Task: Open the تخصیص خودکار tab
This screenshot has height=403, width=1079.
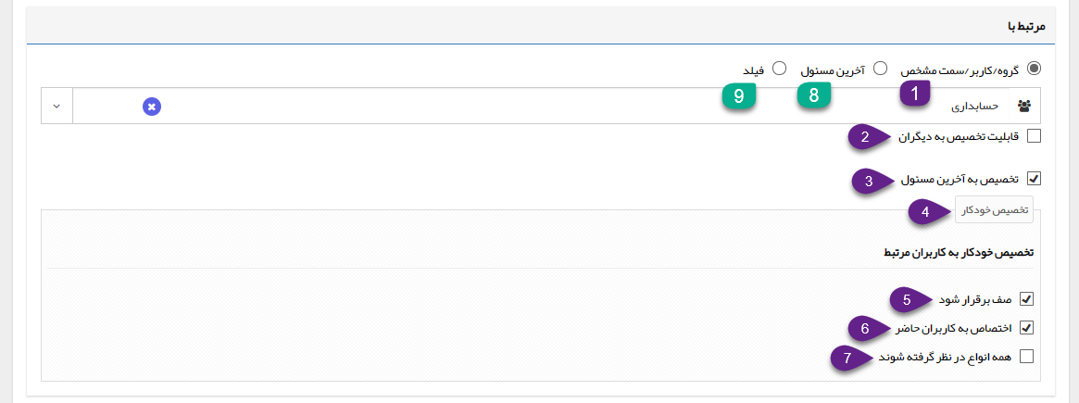Action: (994, 210)
